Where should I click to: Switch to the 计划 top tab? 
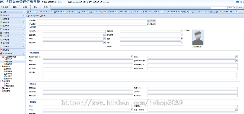point(35,7)
